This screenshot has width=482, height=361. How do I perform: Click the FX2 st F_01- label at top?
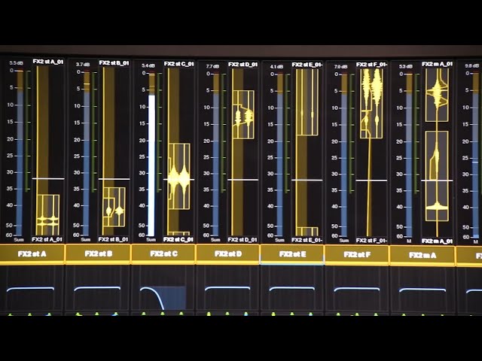point(371,65)
